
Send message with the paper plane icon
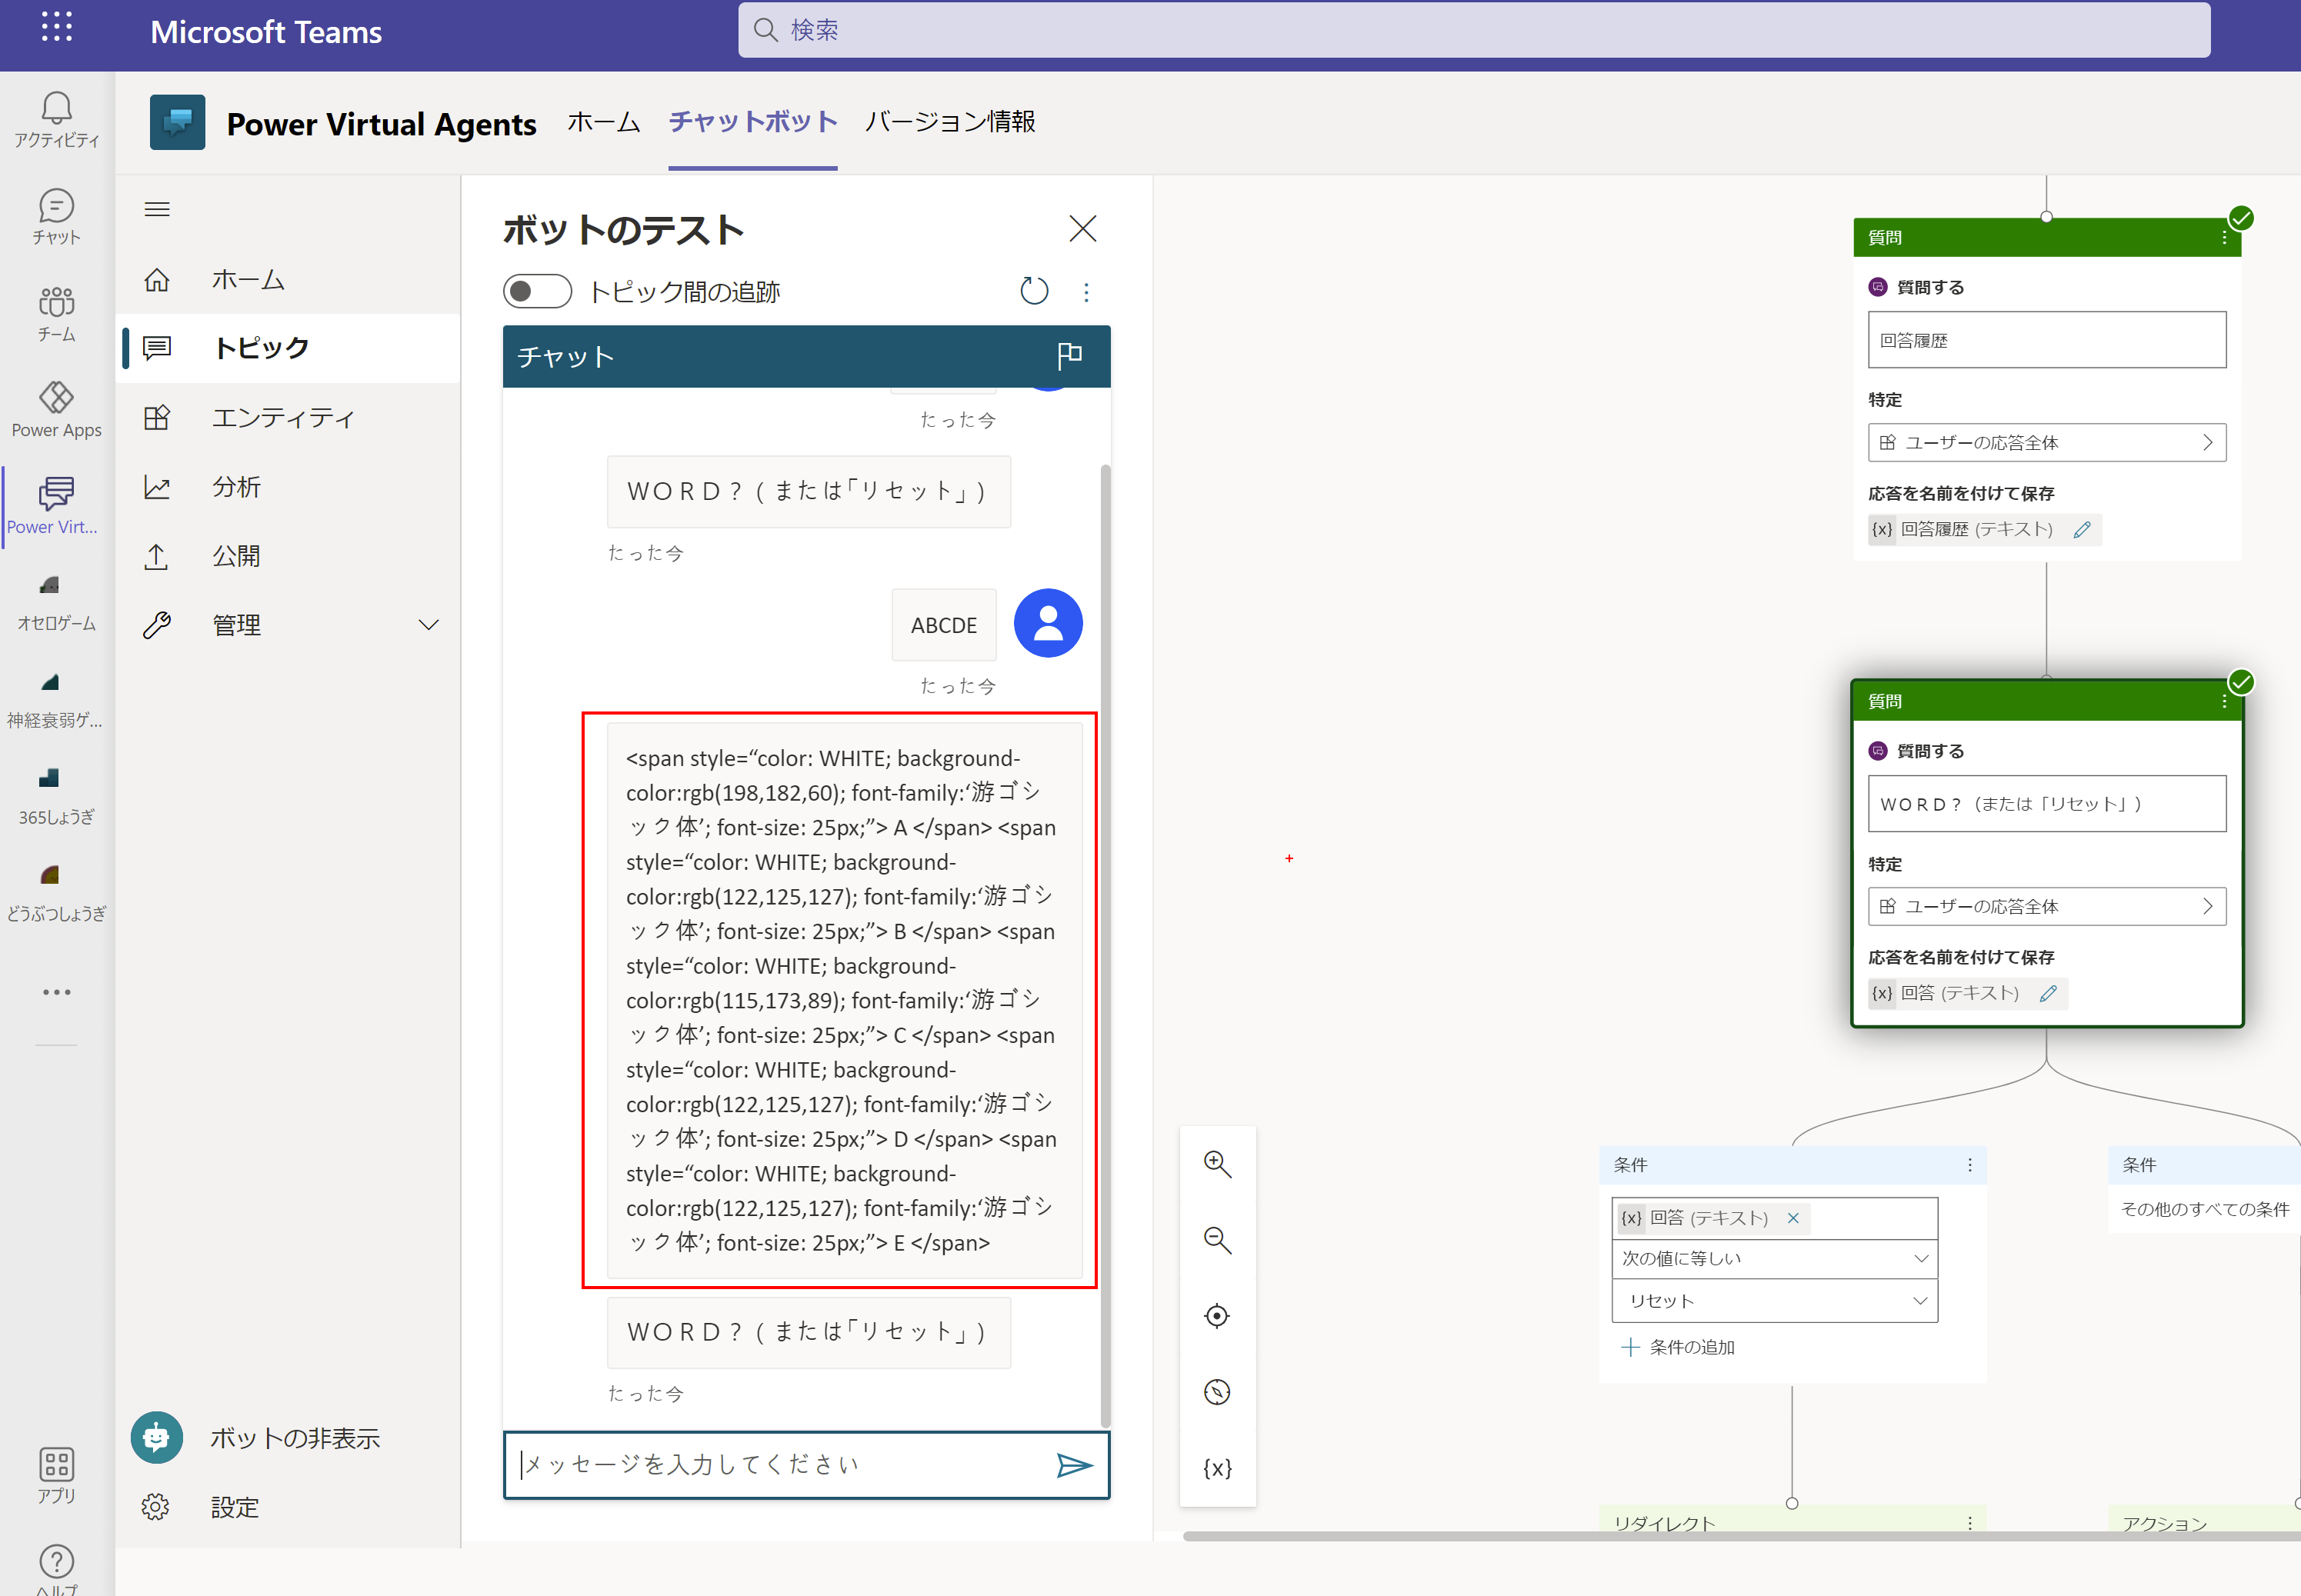[1074, 1465]
